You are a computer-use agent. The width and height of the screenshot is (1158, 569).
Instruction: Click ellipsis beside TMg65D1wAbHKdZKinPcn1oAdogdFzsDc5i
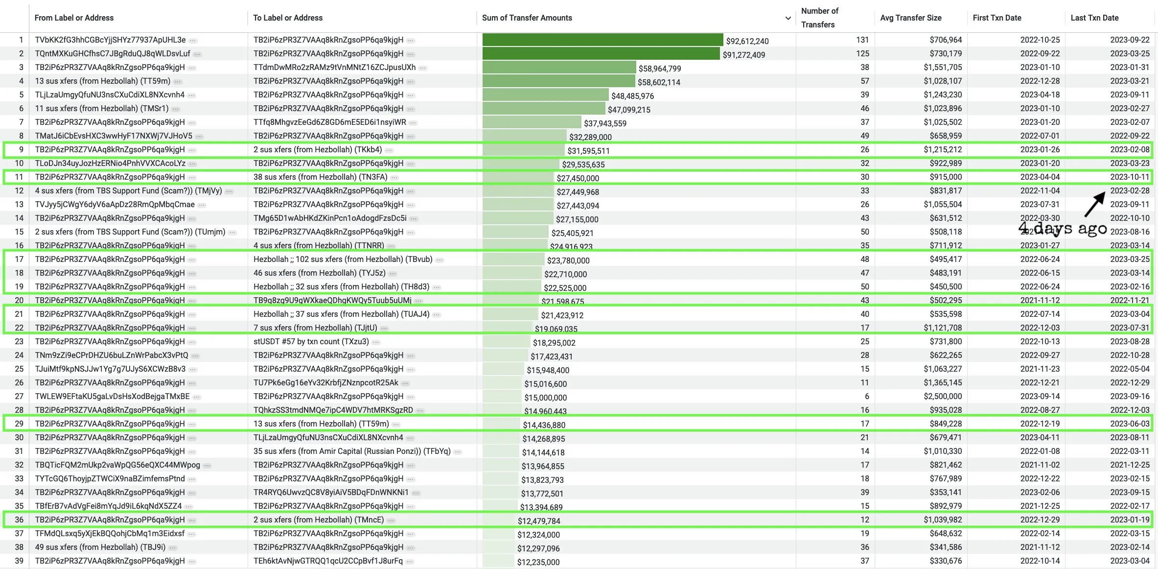(414, 218)
